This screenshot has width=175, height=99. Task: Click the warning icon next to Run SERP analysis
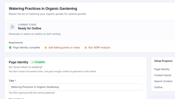click(86, 48)
